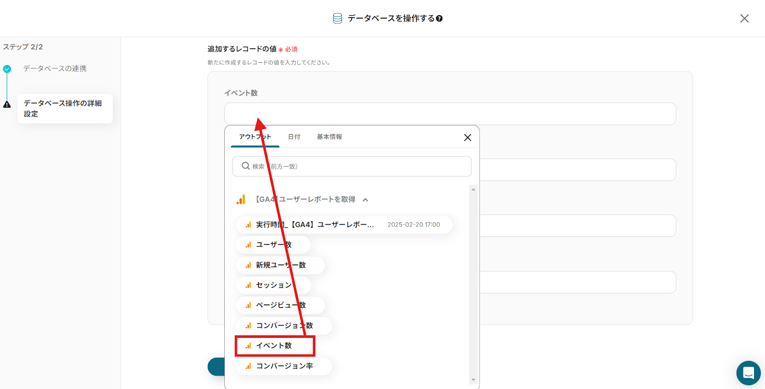Open データベース操作の詳細設定 step
Screen dimensions: 765x389
click(65, 108)
